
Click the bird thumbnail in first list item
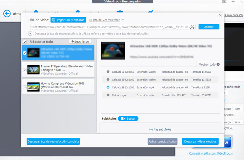34,53
